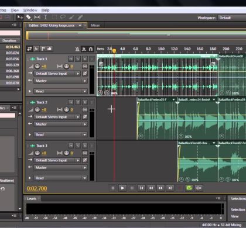The height and width of the screenshot is (228, 246).
Task: Show the Sends track controls
Action: coord(43,49)
